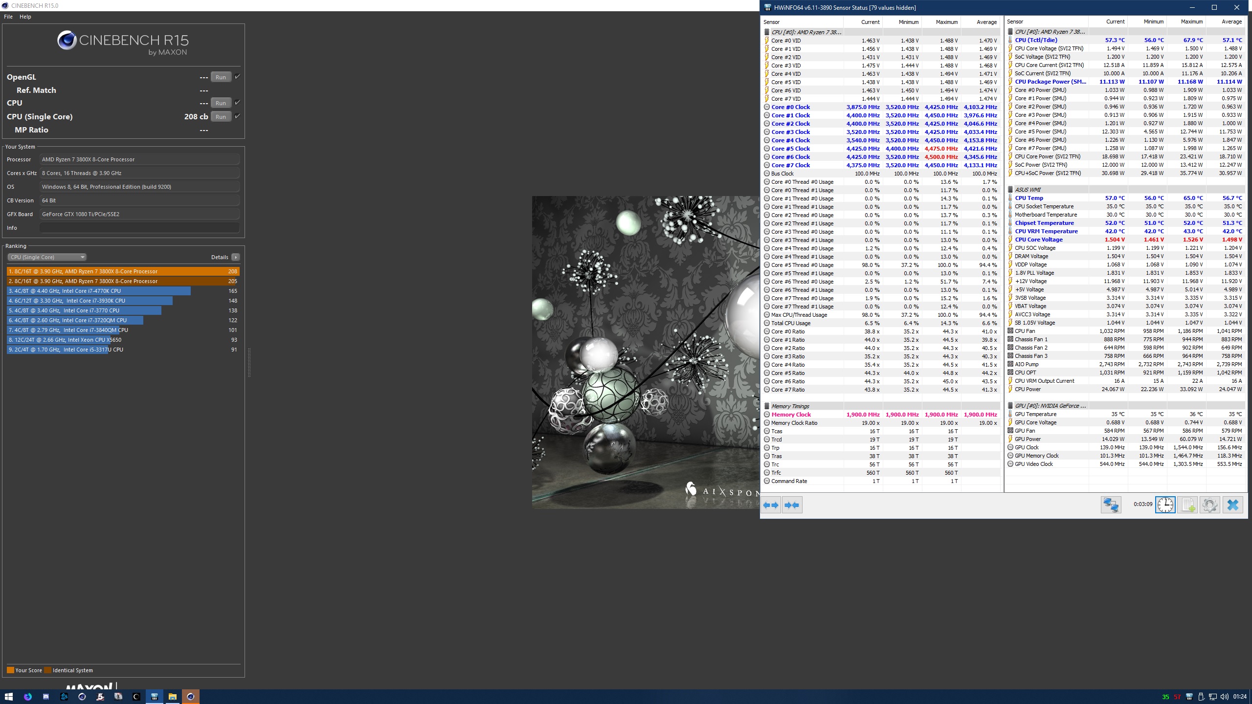The image size is (1252, 704).
Task: Click the expand layout arrows button in HWiNFO
Action: click(771, 505)
